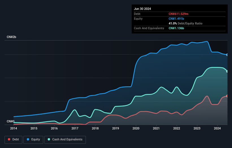Select the 2016 x-axis year label

(x=54, y=129)
